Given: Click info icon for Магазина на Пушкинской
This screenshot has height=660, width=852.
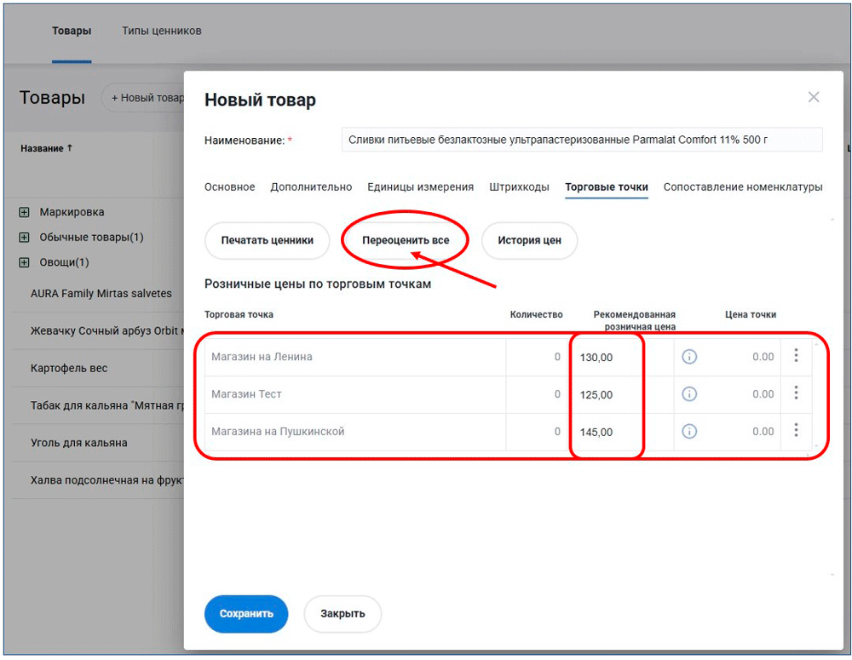Looking at the screenshot, I should coord(689,432).
